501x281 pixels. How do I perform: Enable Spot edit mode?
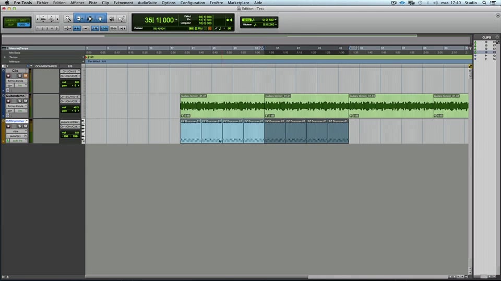23,20
